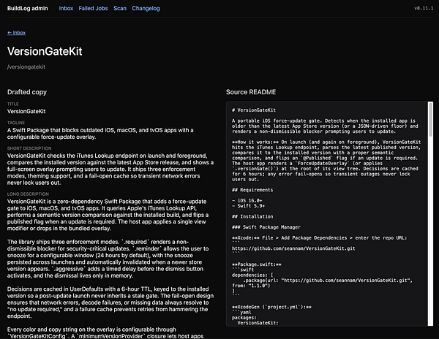439x339 pixels.
Task: Click the '# VersionGateKit' README heading line
Action: pos(254,110)
